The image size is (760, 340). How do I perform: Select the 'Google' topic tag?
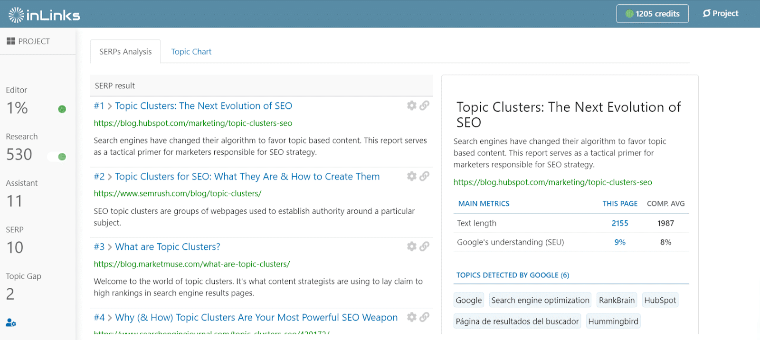469,300
